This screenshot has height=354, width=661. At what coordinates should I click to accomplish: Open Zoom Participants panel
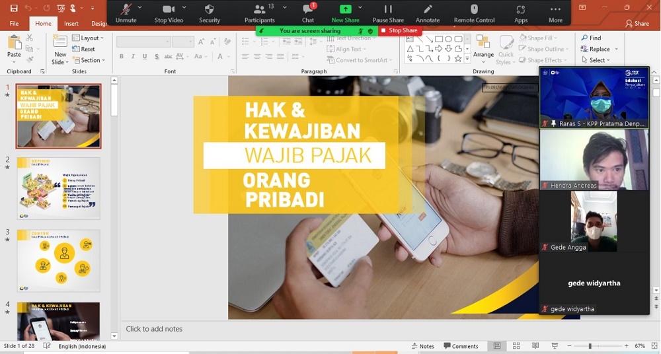coord(260,13)
